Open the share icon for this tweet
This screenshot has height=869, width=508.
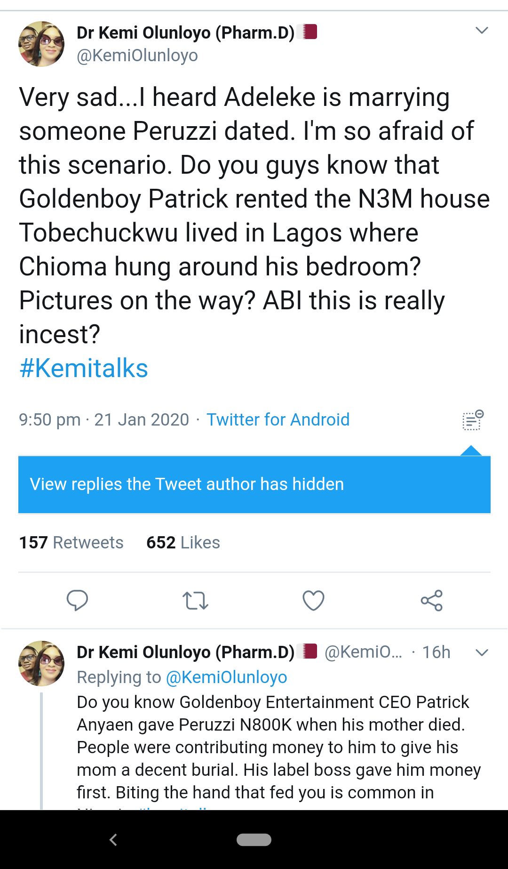(x=431, y=600)
